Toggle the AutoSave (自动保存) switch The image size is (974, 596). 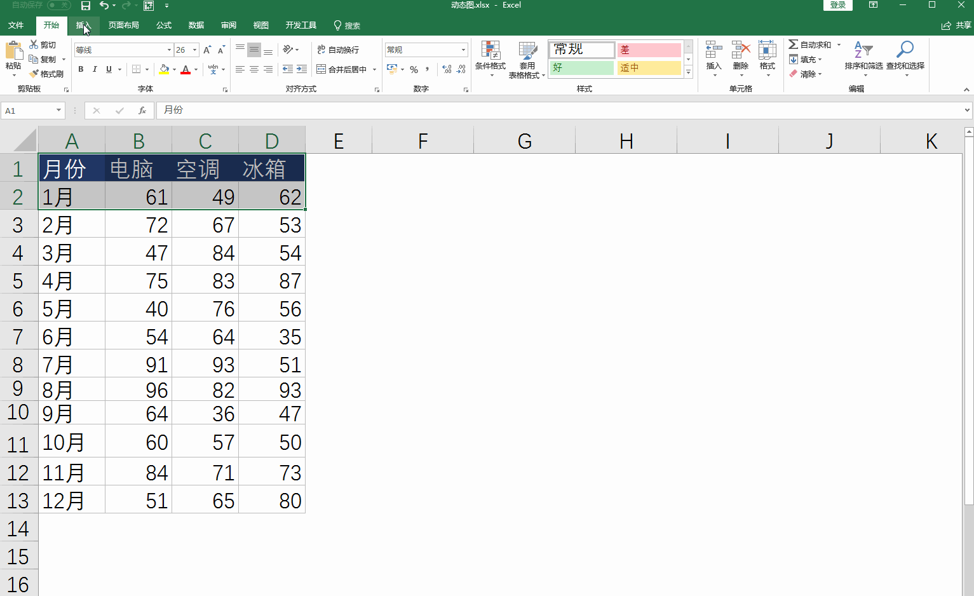coord(59,5)
